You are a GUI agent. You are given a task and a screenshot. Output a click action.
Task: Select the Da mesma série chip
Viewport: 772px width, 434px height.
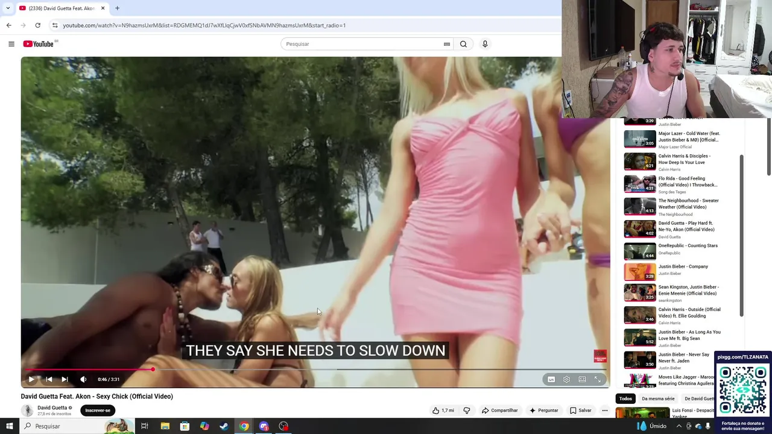tap(658, 398)
